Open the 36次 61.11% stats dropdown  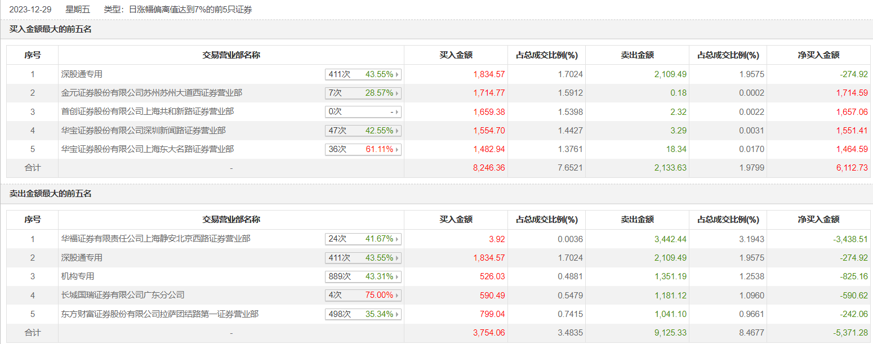[x=363, y=150]
